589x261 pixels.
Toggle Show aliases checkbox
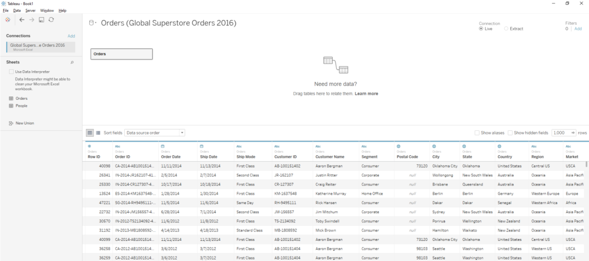(477, 133)
